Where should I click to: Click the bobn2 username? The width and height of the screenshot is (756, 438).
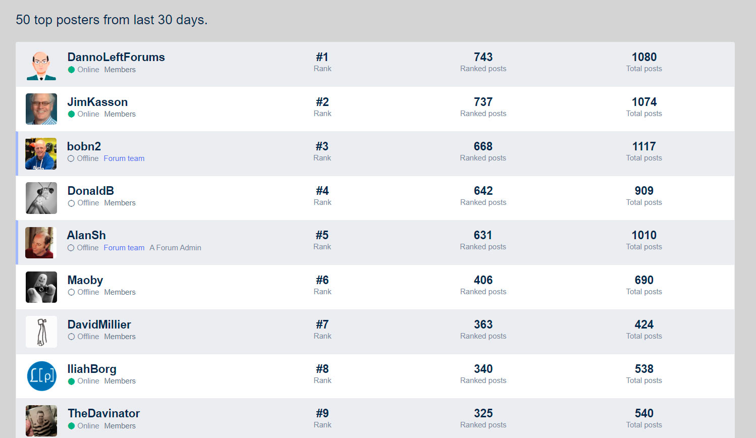click(84, 146)
